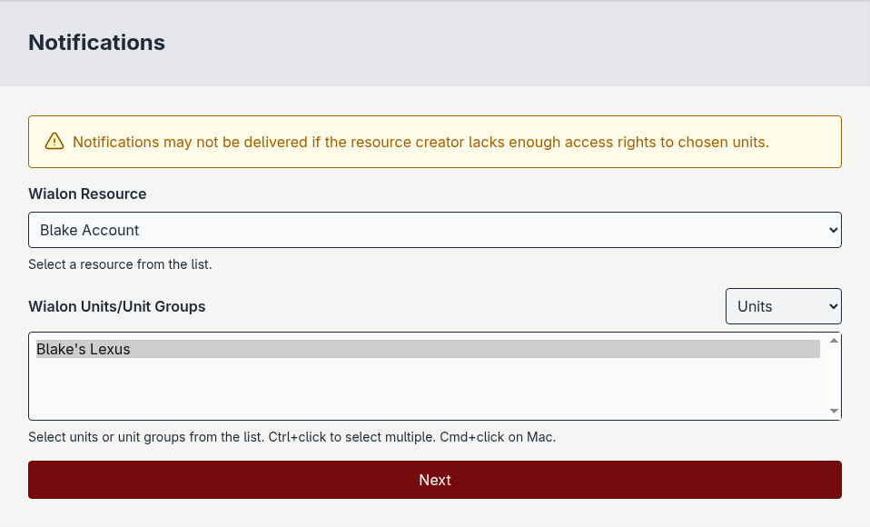This screenshot has height=527, width=870.
Task: Click the scrollbar track of the units list
Action: (x=834, y=374)
